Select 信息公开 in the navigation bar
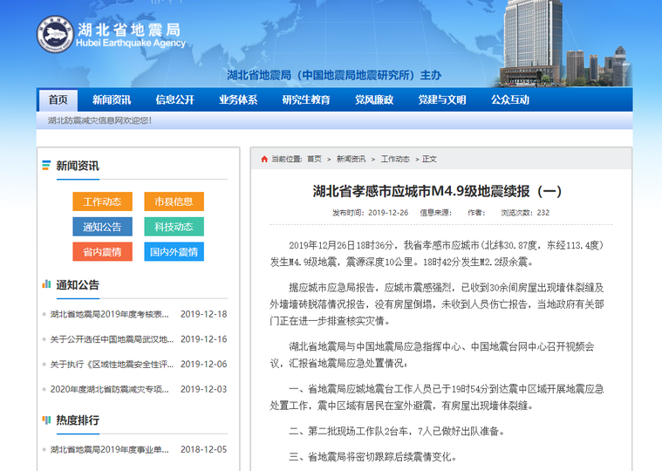Screen dimensions: 662x471 coord(174,99)
